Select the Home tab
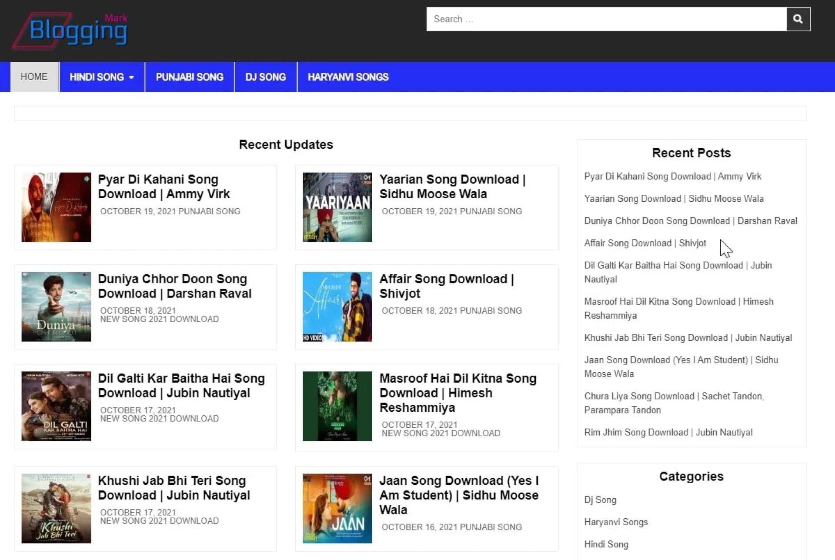 point(34,77)
